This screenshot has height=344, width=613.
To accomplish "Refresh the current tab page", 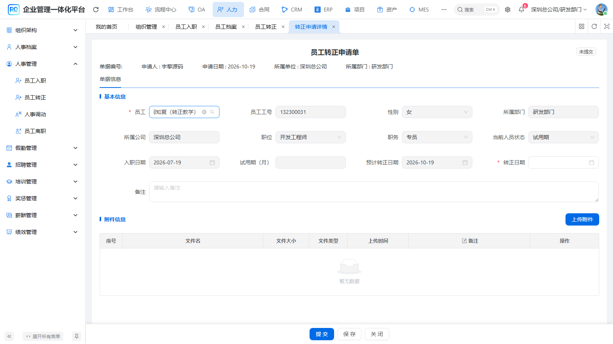I will [594, 26].
